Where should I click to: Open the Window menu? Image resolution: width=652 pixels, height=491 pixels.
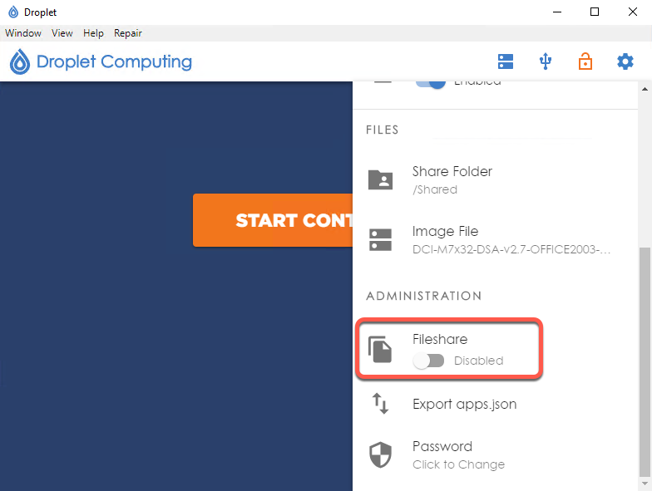pos(23,33)
